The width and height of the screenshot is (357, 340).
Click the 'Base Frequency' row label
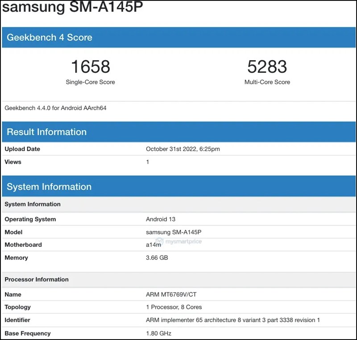(x=28, y=333)
